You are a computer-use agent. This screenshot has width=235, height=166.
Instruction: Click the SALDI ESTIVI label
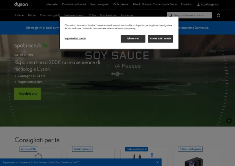pos(23,55)
